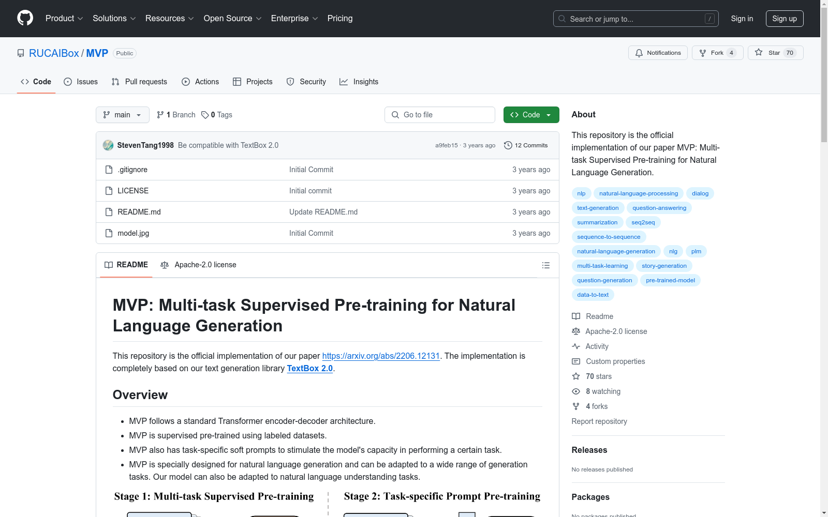Image resolution: width=828 pixels, height=517 pixels.
Task: Click the Sign in link
Action: pyautogui.click(x=742, y=19)
